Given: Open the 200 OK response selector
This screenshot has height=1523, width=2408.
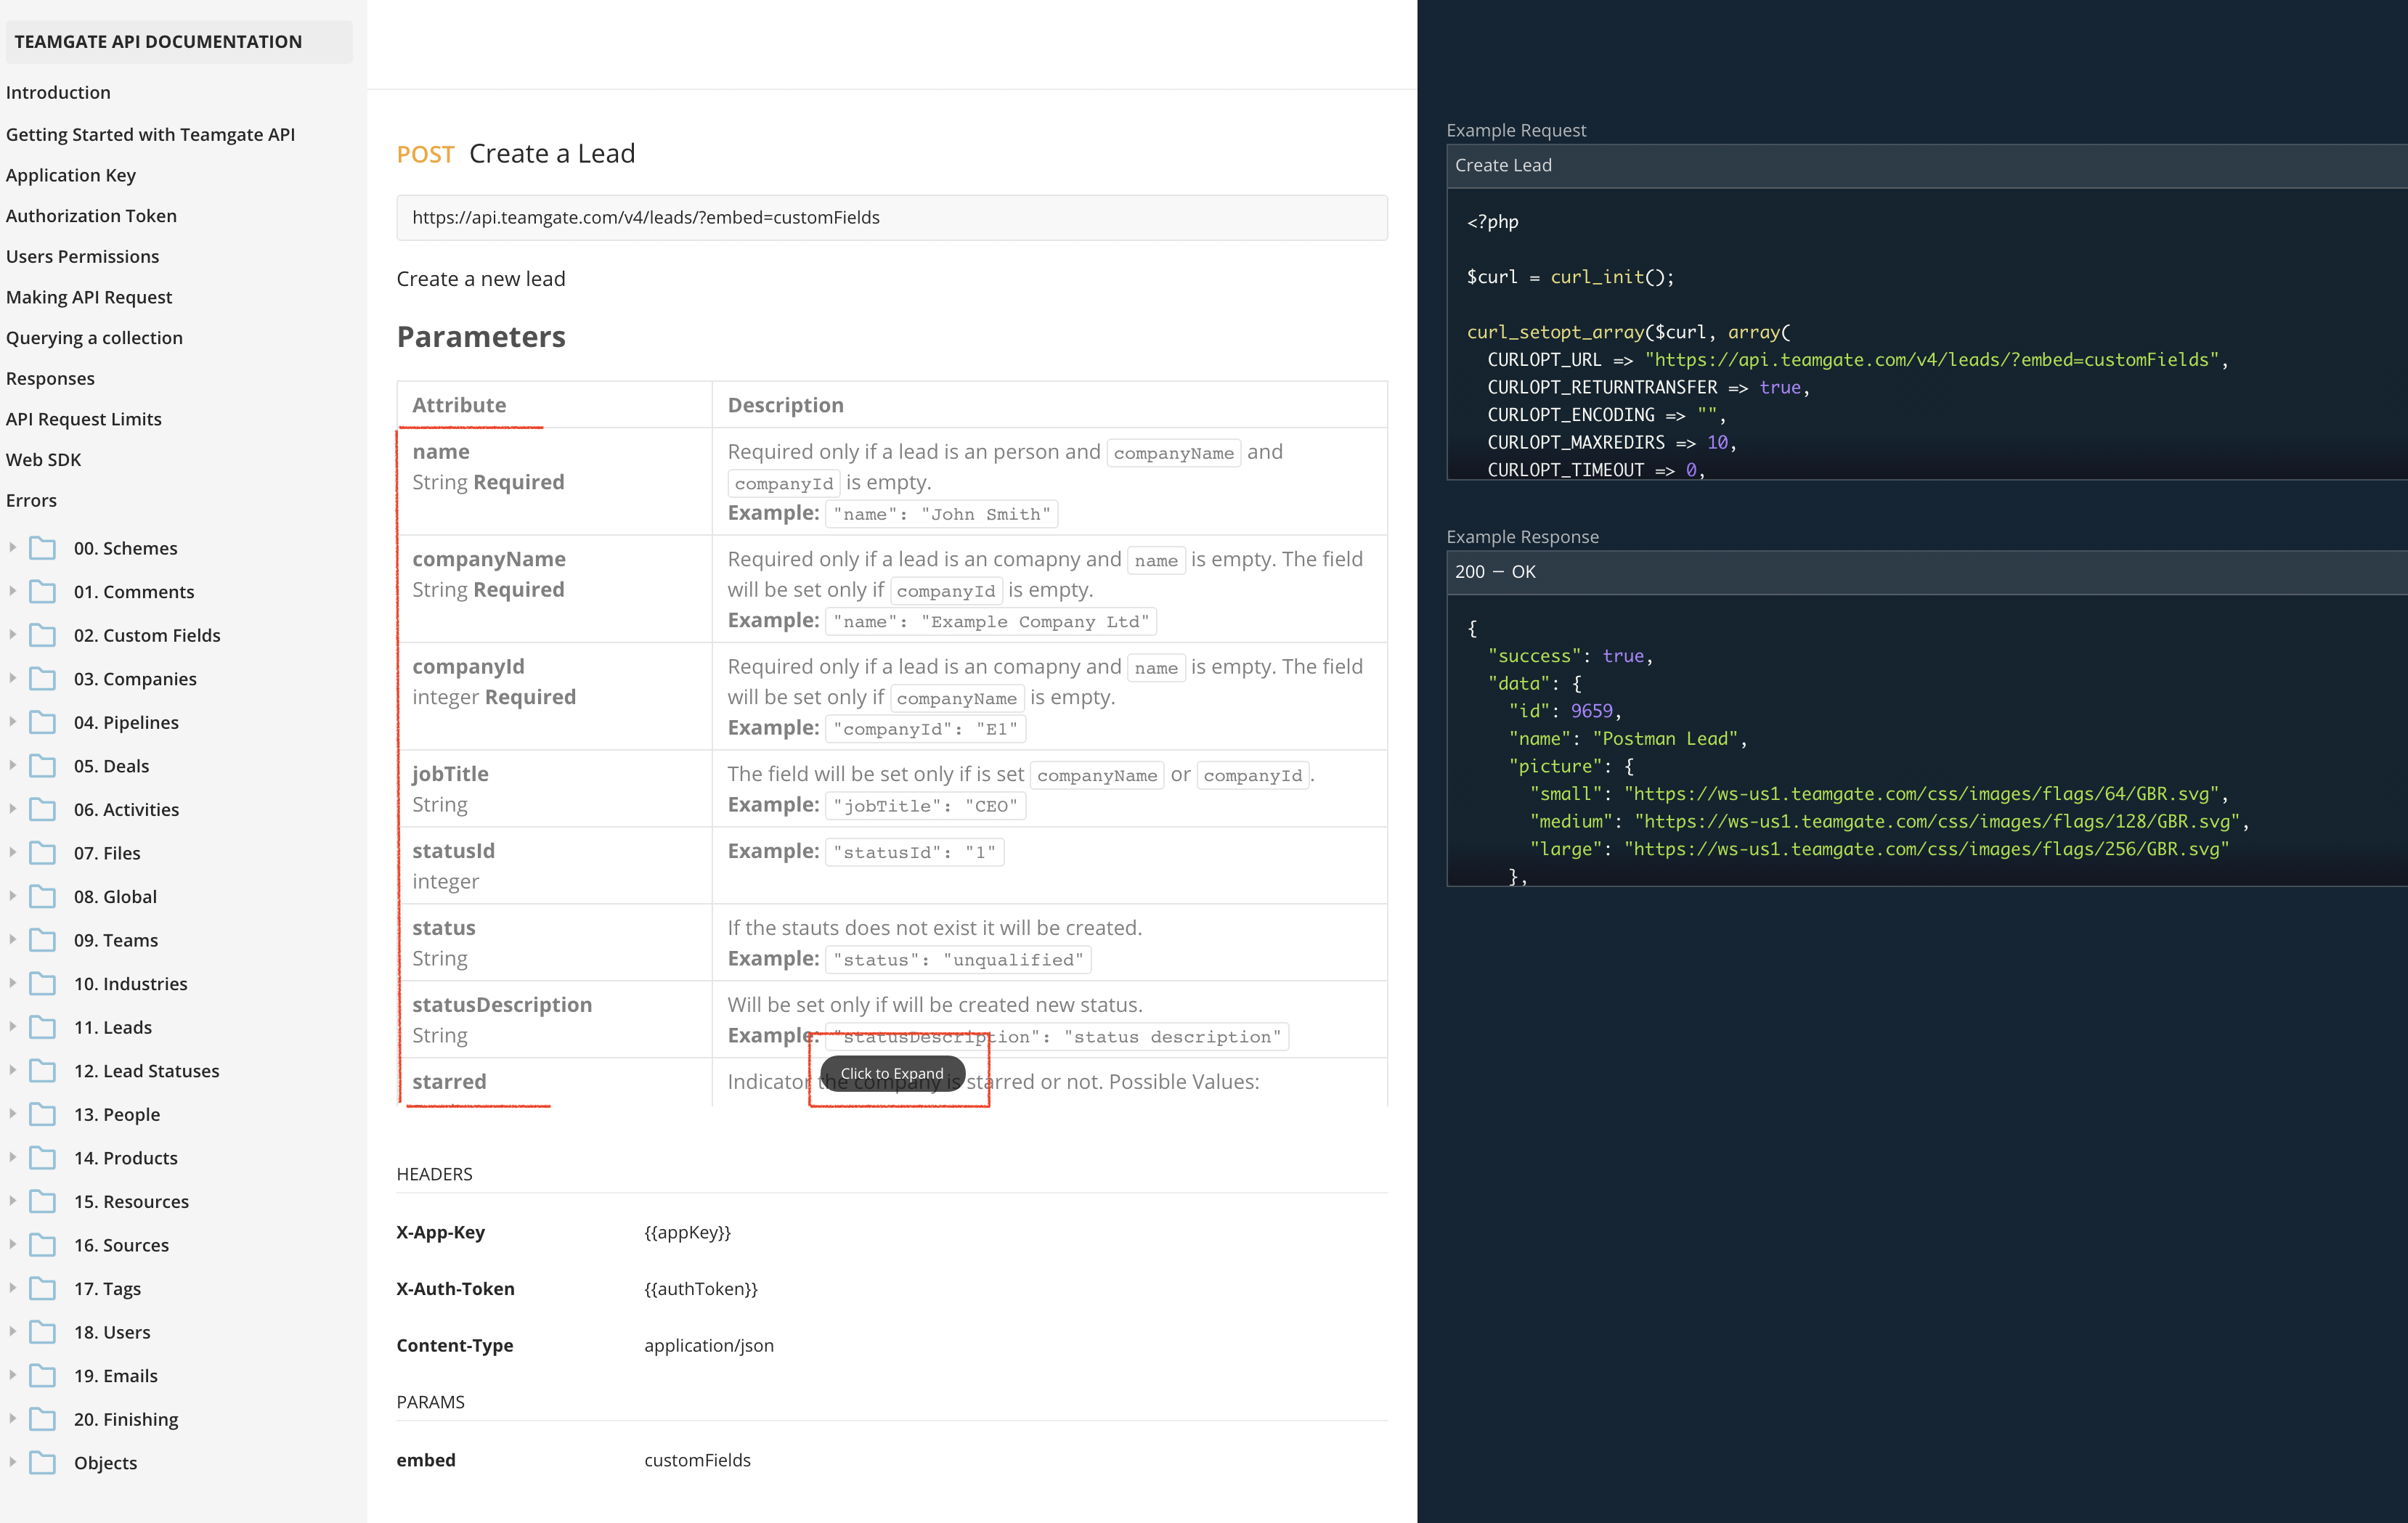Looking at the screenshot, I should pyautogui.click(x=1927, y=571).
